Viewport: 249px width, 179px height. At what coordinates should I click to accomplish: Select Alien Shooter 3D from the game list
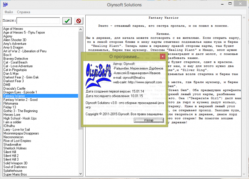[x=15, y=40]
